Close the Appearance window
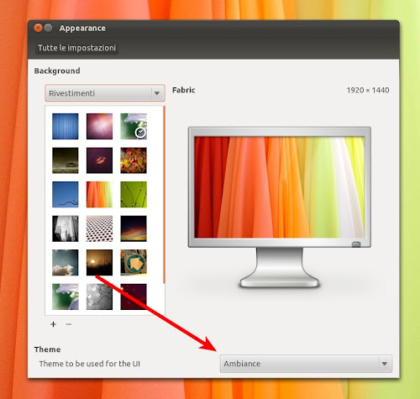420x399 pixels. pyautogui.click(x=38, y=28)
